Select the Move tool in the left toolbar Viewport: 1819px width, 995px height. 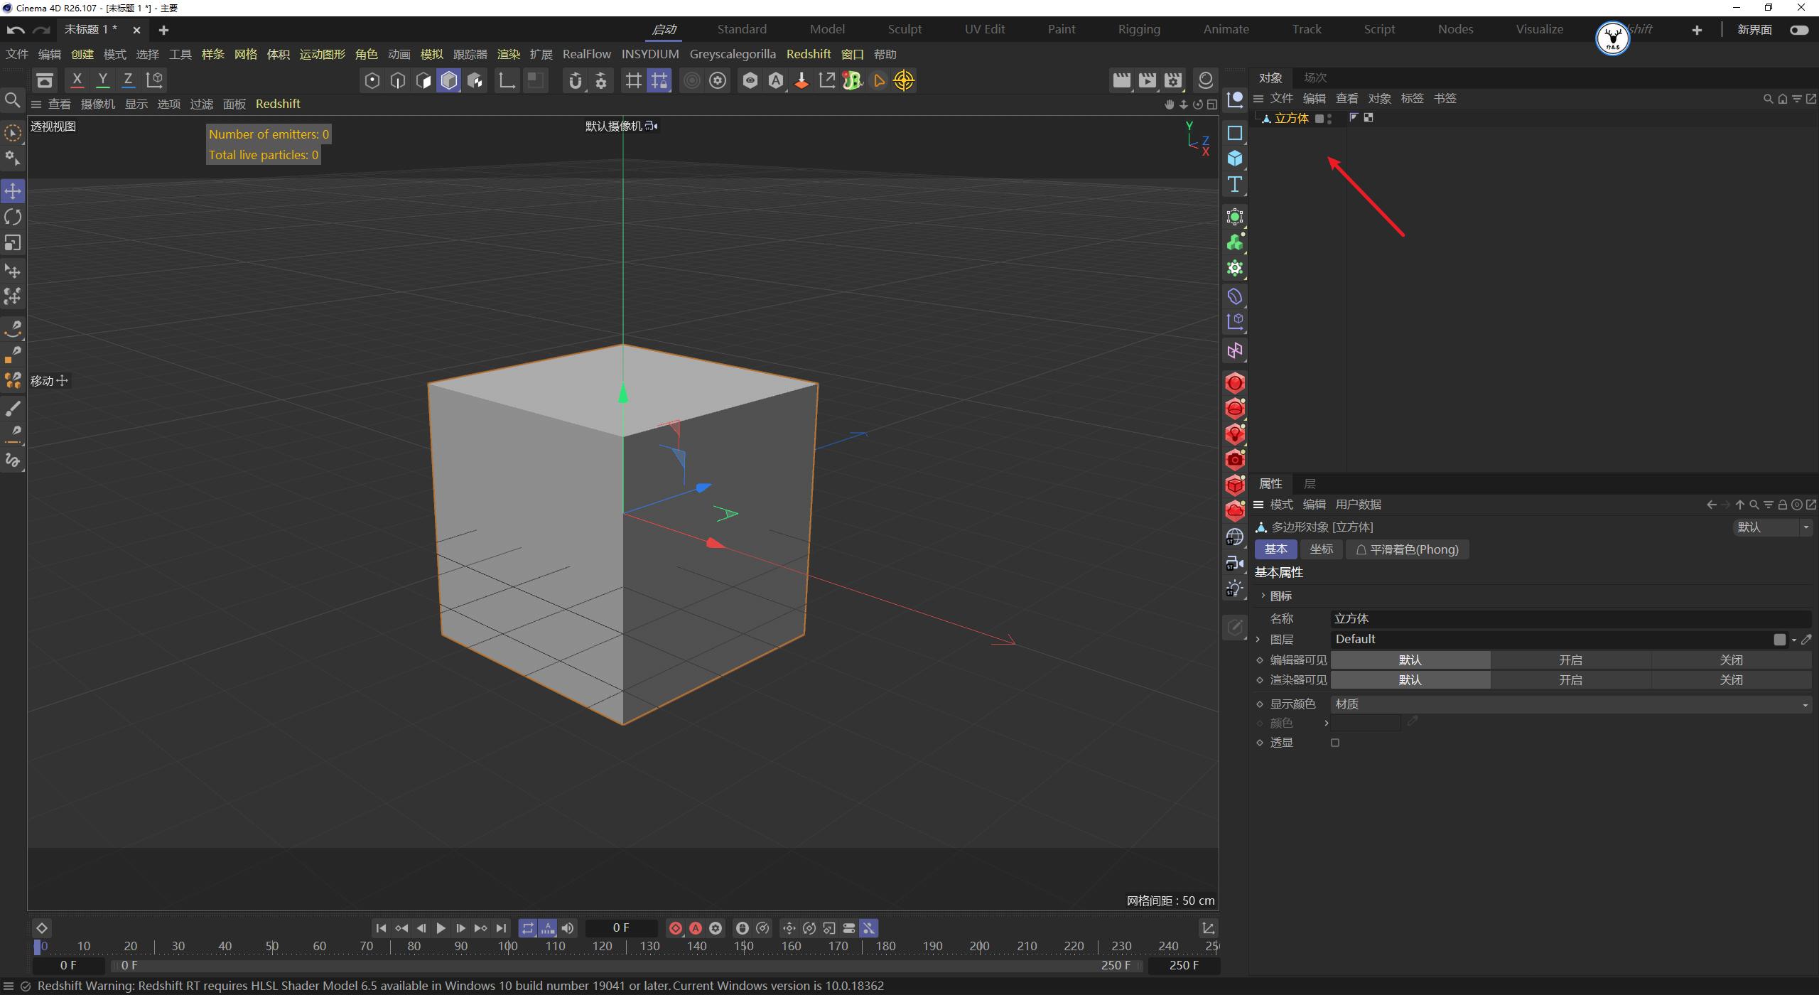tap(12, 190)
